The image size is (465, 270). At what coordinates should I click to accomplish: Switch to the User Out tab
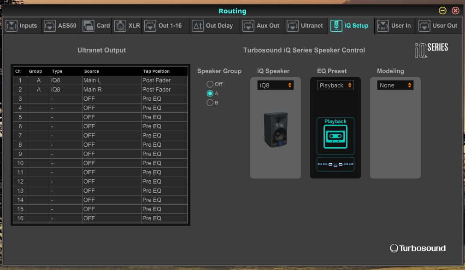[439, 26]
